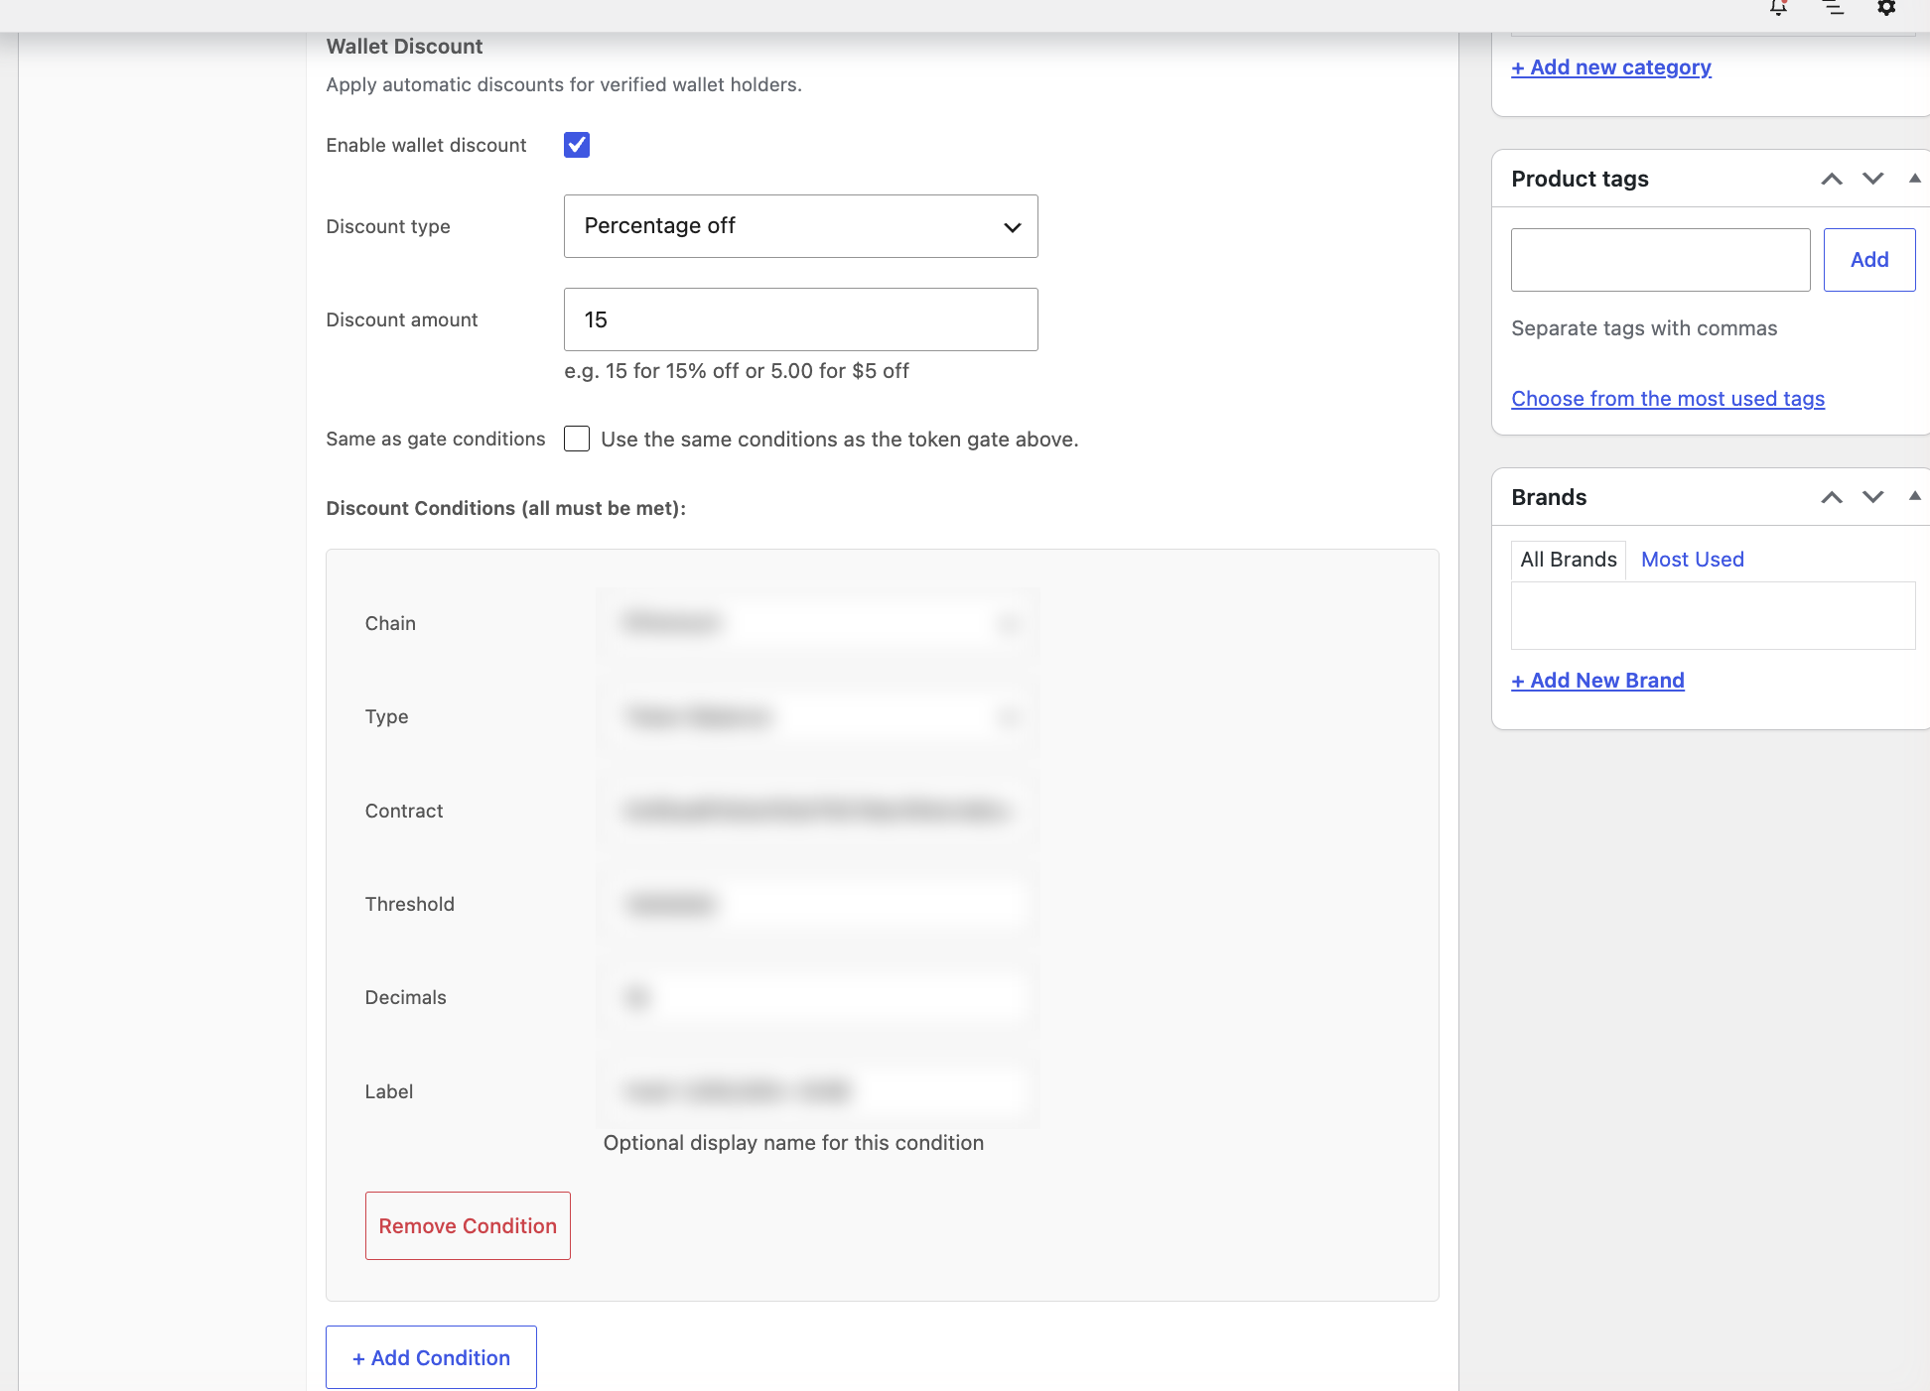Open the blurred Type dropdown

click(x=819, y=716)
